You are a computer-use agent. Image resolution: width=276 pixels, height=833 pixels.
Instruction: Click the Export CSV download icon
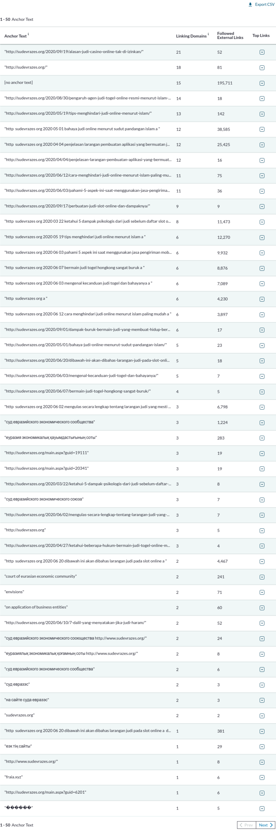click(x=250, y=4)
